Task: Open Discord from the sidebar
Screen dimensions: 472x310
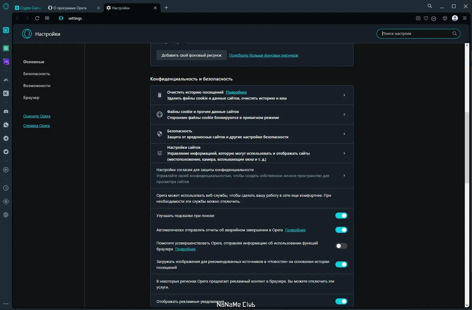Action: (x=6, y=111)
